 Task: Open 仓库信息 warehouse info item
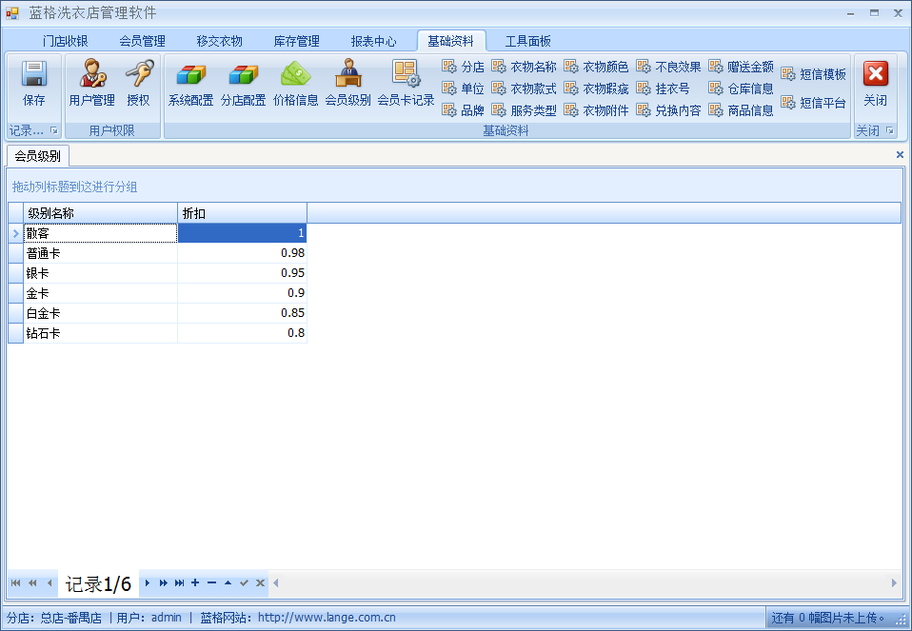[x=741, y=89]
